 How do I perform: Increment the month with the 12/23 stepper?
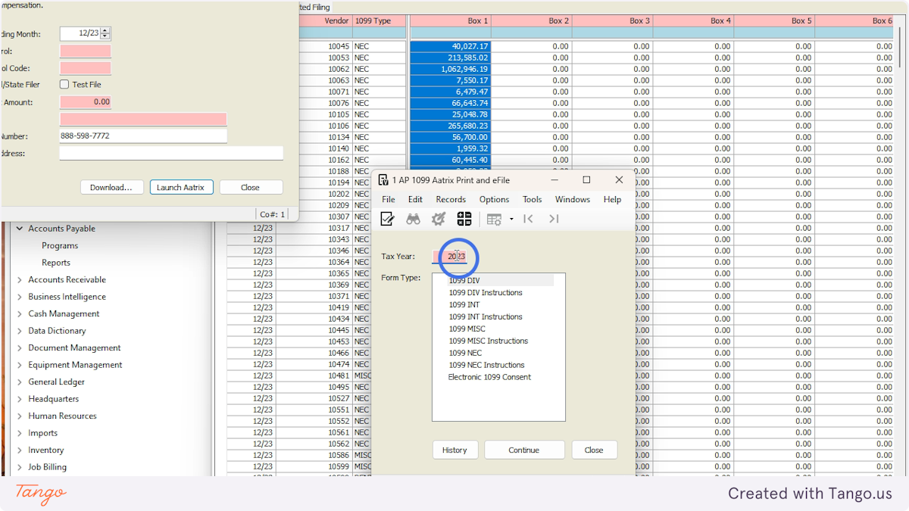(x=104, y=30)
